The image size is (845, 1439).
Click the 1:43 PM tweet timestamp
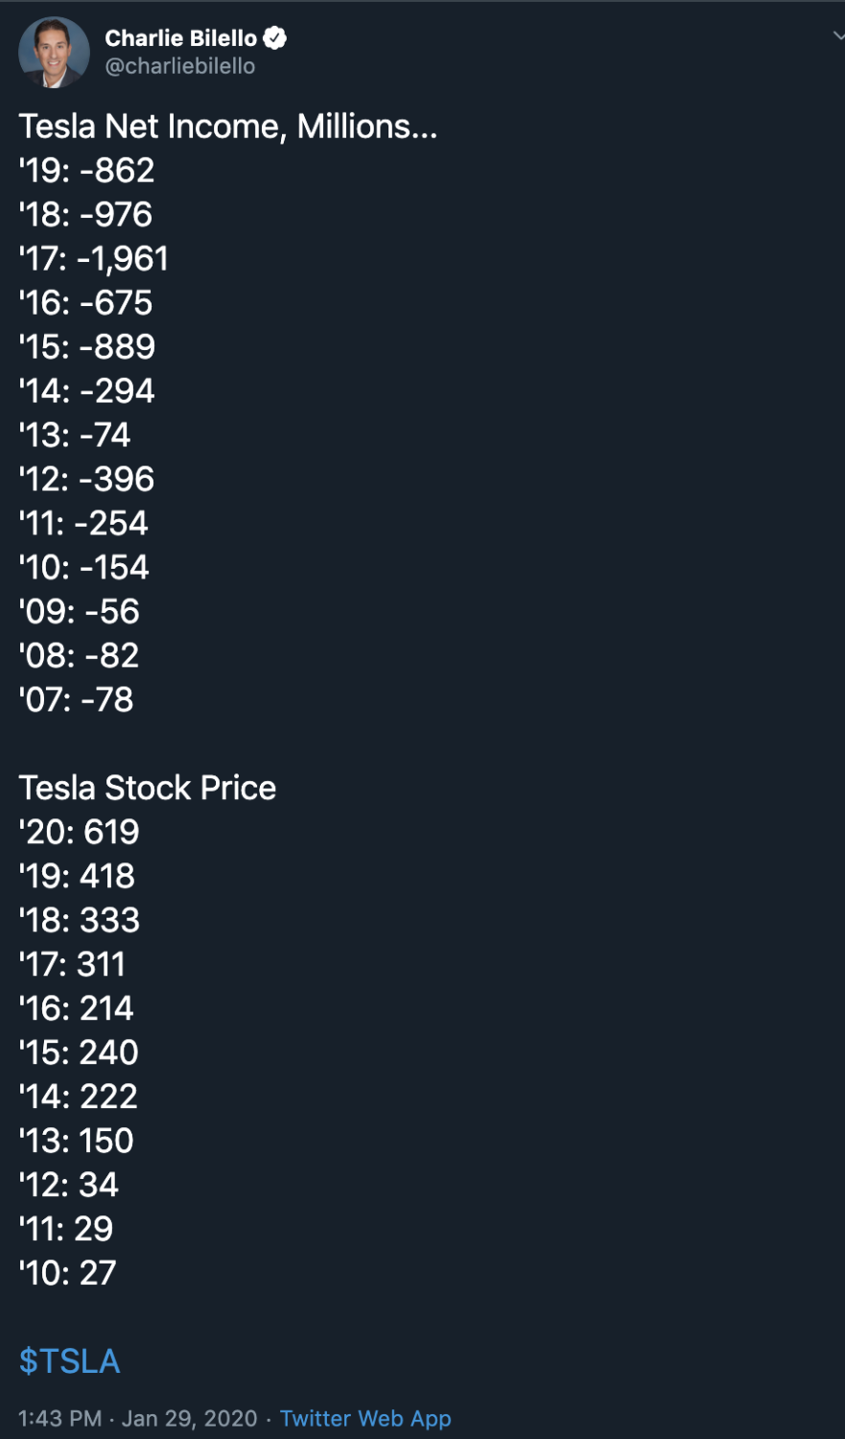click(59, 1419)
